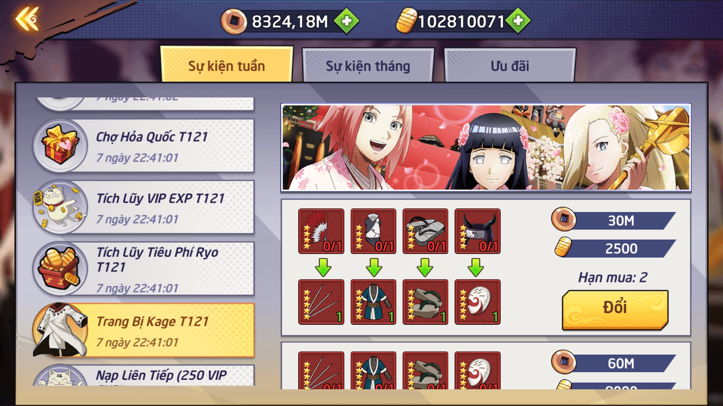Viewport: 723px width, 406px height.
Task: Tap the blue robe reward item
Action: (x=373, y=302)
